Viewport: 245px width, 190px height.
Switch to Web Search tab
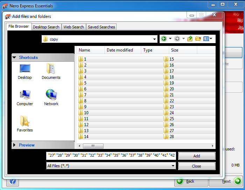(x=73, y=27)
